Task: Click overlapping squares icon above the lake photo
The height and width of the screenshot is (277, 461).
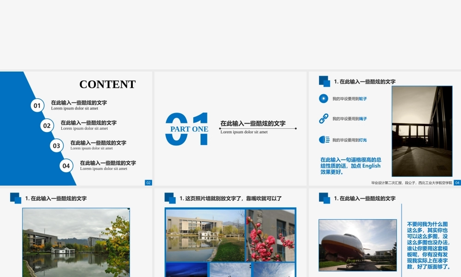Action: pyautogui.click(x=16, y=198)
